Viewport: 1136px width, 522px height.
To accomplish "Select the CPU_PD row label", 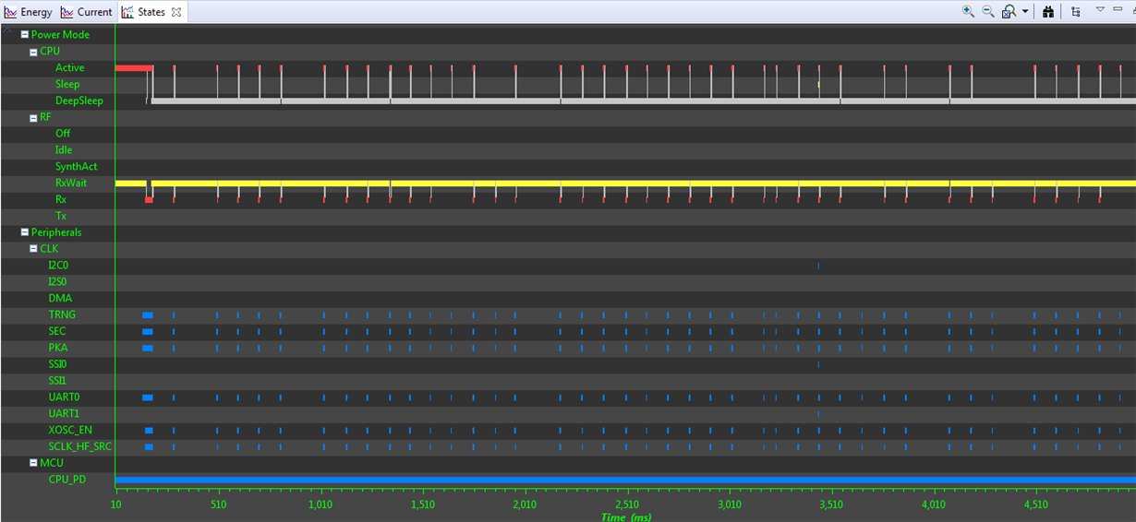I will pos(67,480).
